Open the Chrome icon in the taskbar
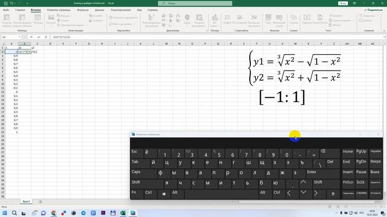 coord(54,213)
